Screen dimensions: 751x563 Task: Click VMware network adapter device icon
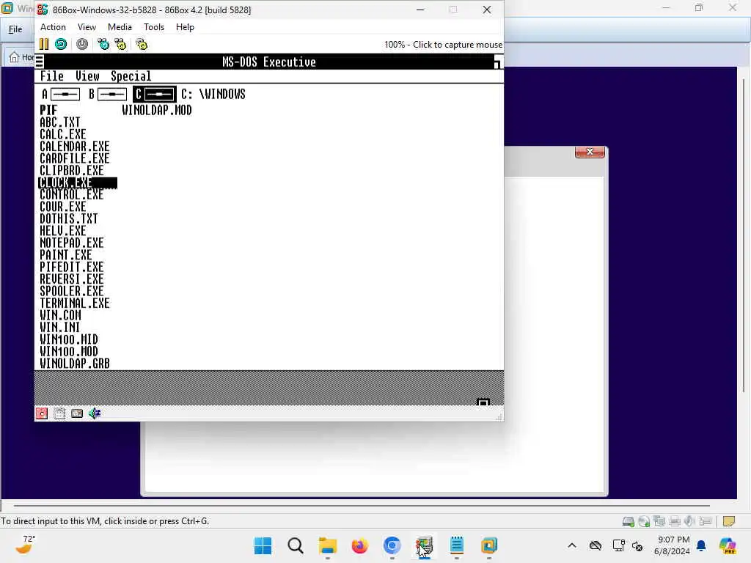coord(659,521)
